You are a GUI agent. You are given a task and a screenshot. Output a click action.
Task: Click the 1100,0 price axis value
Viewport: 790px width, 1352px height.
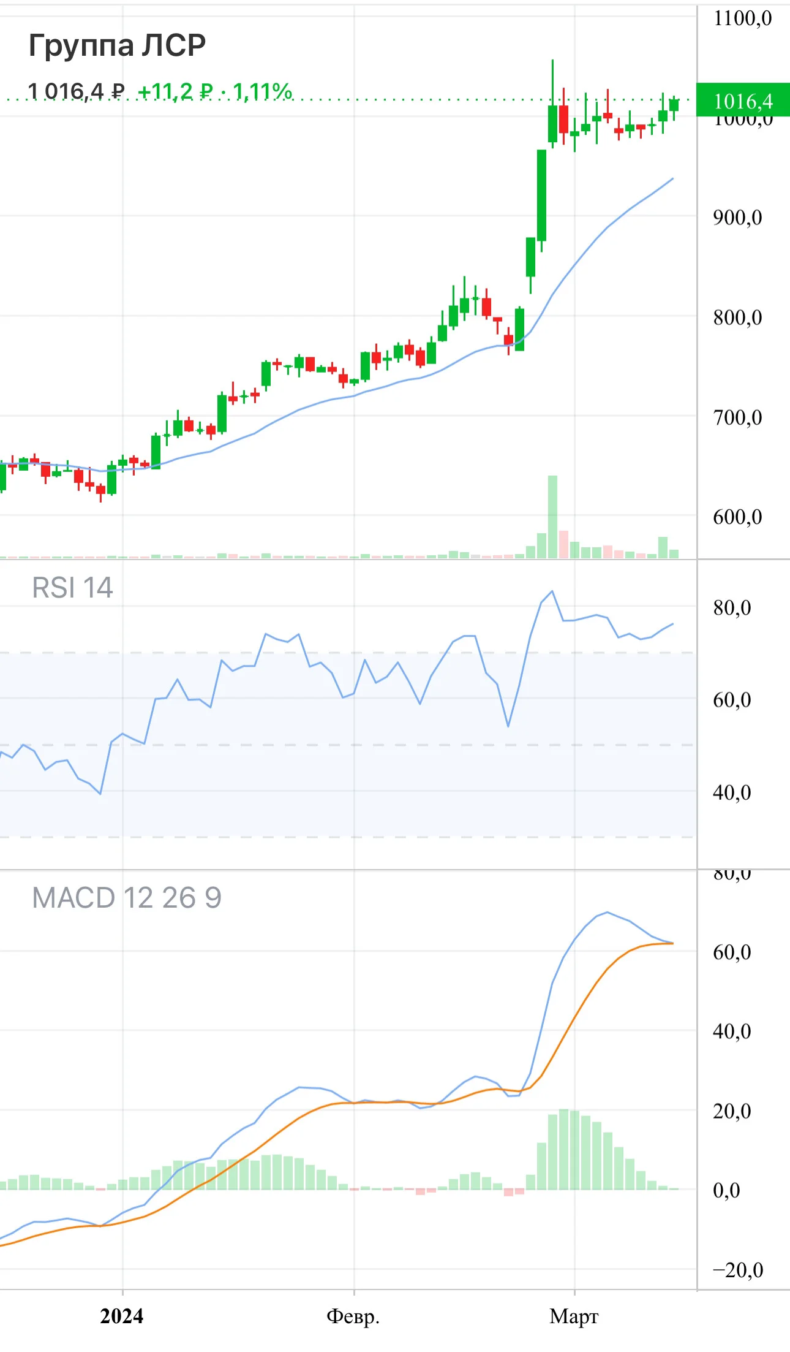742,18
